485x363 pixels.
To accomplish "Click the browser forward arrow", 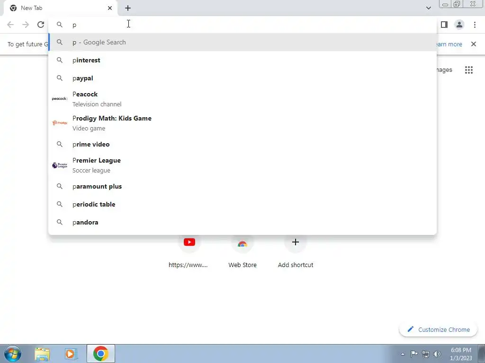I will (x=26, y=25).
